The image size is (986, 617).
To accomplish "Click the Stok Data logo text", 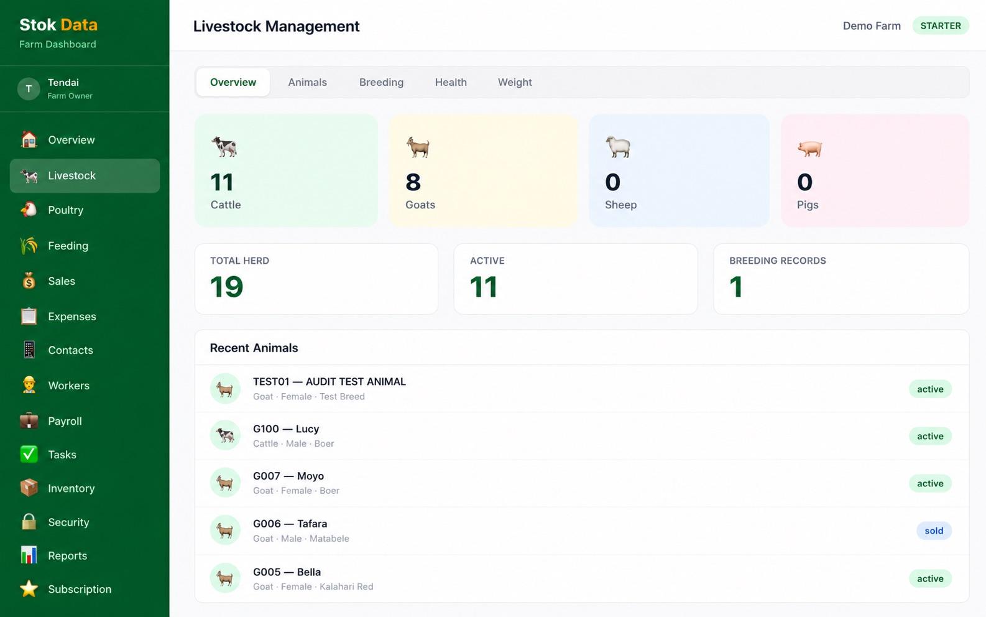I will tap(58, 25).
